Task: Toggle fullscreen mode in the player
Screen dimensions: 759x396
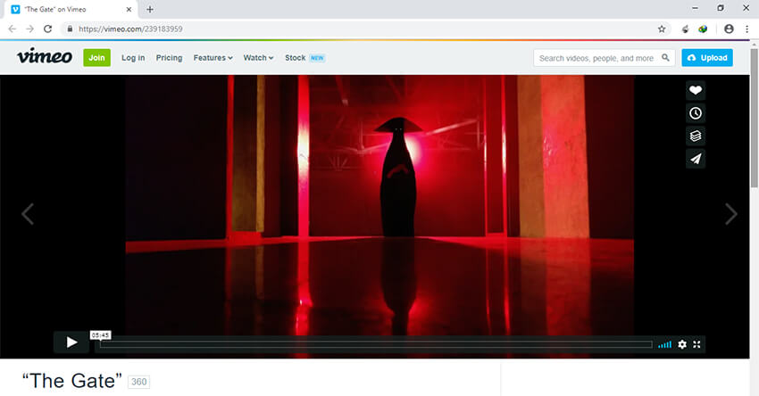Action: point(697,344)
